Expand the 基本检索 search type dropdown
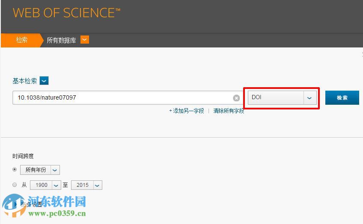 coord(44,81)
